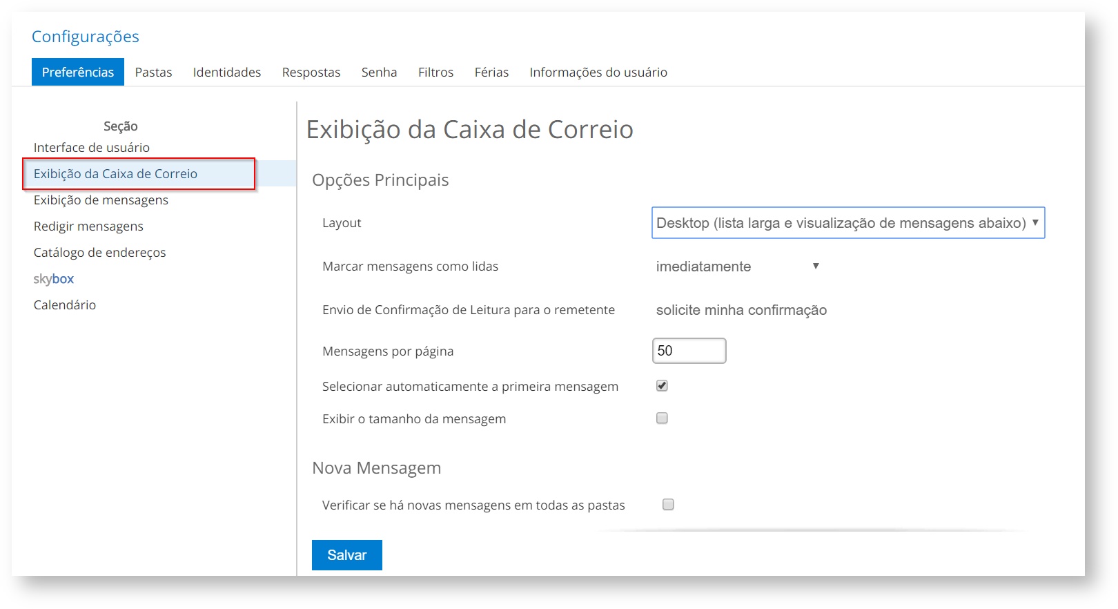Open the Calendário section
The image size is (1118, 609).
click(65, 305)
